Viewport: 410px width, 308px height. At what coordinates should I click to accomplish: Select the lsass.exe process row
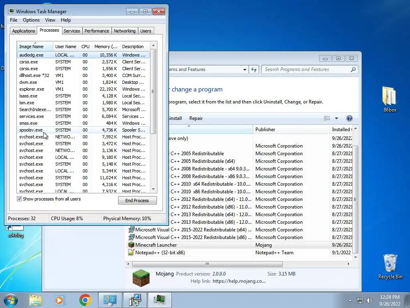pyautogui.click(x=83, y=96)
